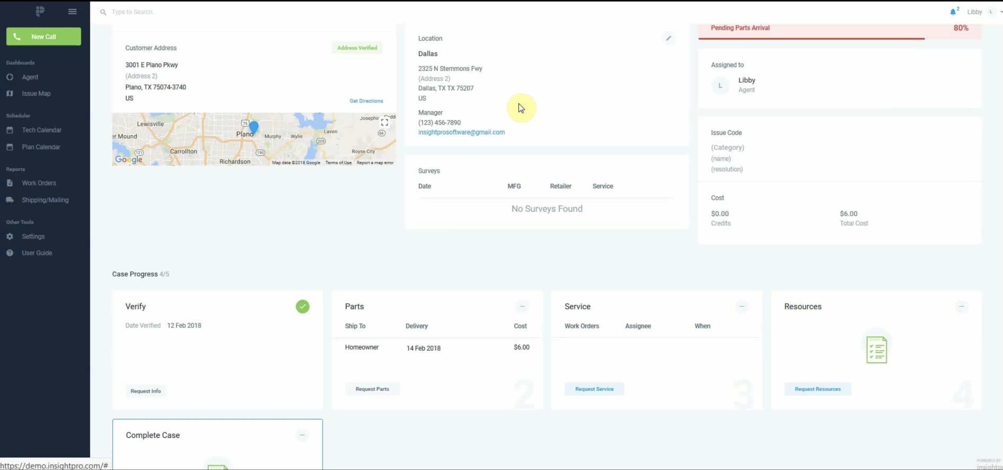Click the search magnifier icon
1003x470 pixels.
[x=103, y=12]
